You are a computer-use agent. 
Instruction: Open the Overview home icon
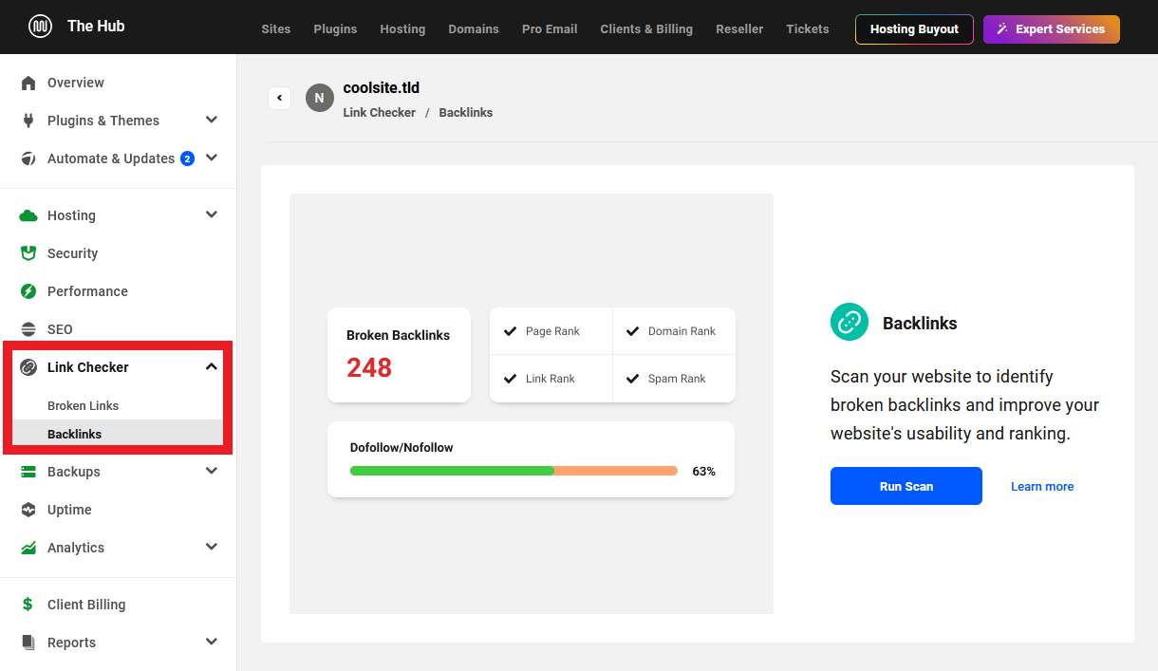28,83
